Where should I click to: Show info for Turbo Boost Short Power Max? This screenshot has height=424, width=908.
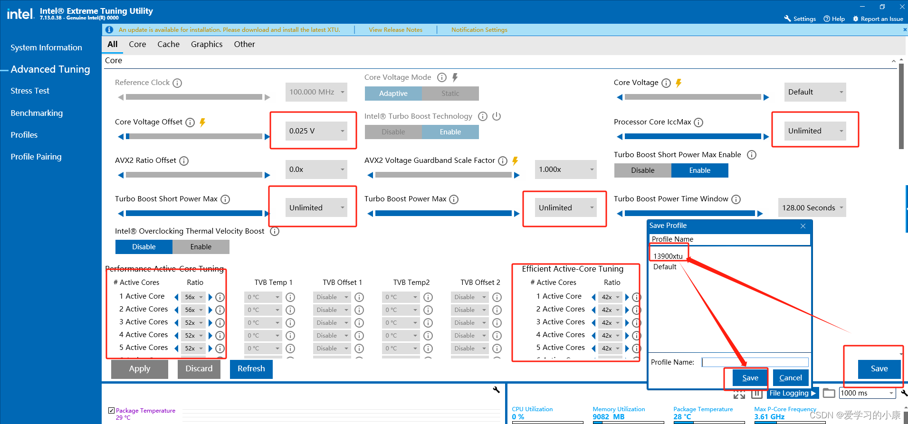pos(225,199)
